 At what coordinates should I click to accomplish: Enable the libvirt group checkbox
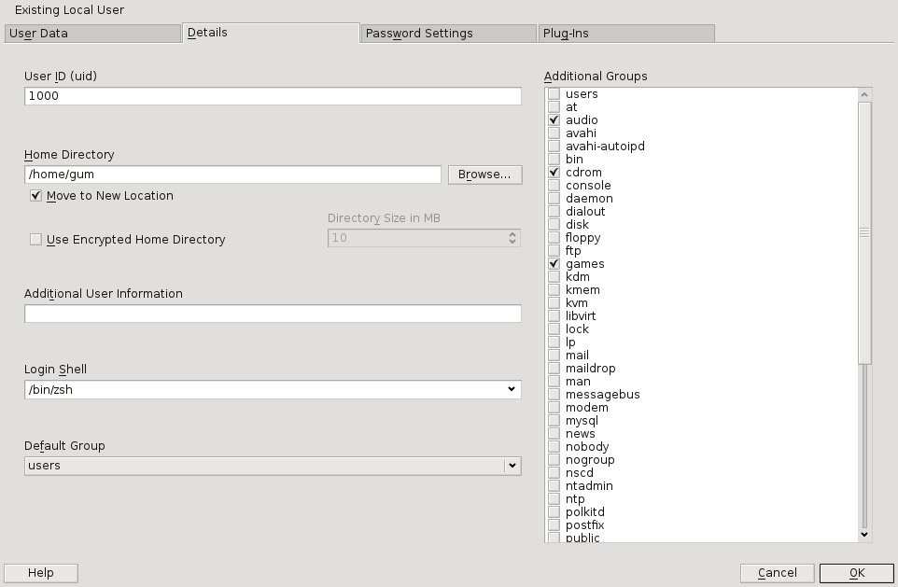point(554,316)
